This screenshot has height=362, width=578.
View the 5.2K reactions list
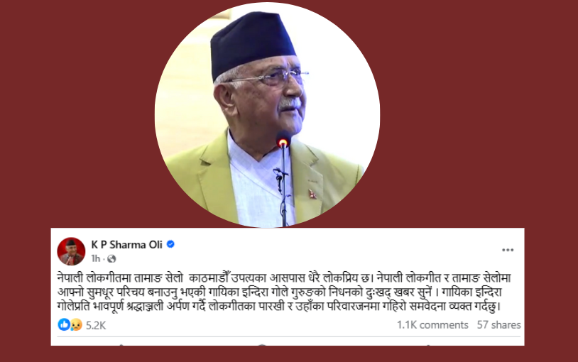point(96,325)
